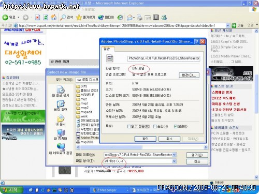Screen dimensions: 259x194
Task: Open the 도움말(H) menu in IE
Action: point(89,9)
